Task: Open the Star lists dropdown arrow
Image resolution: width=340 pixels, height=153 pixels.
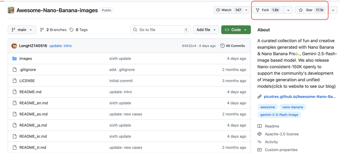Action: pyautogui.click(x=333, y=10)
